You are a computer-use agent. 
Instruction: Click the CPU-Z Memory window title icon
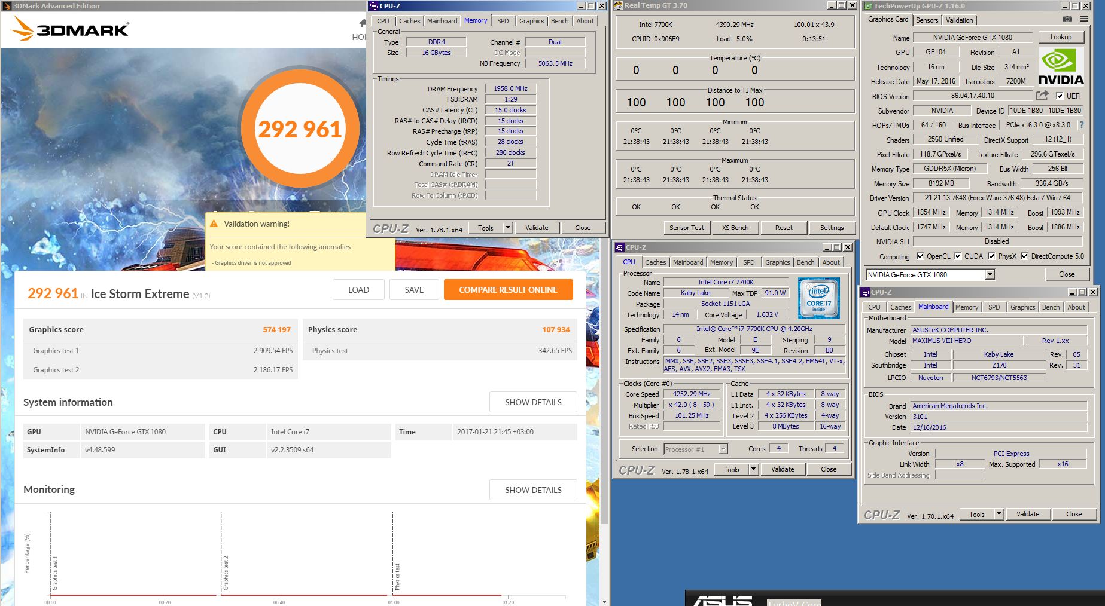point(374,6)
